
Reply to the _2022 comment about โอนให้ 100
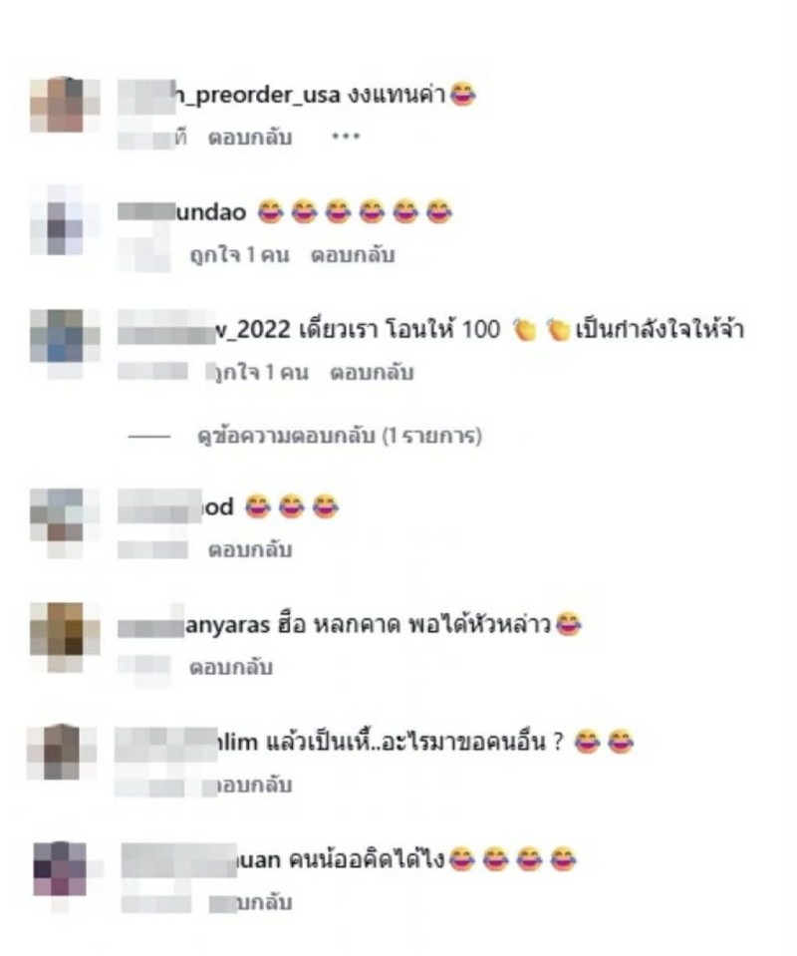coord(372,373)
